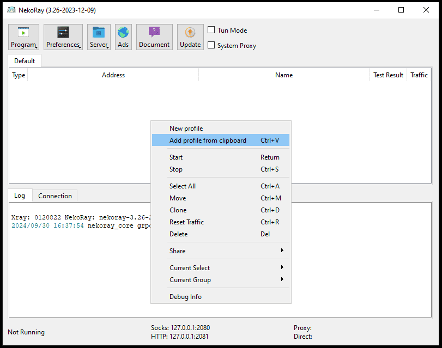
Task: Select Add profile from clipboard
Action: (221, 140)
